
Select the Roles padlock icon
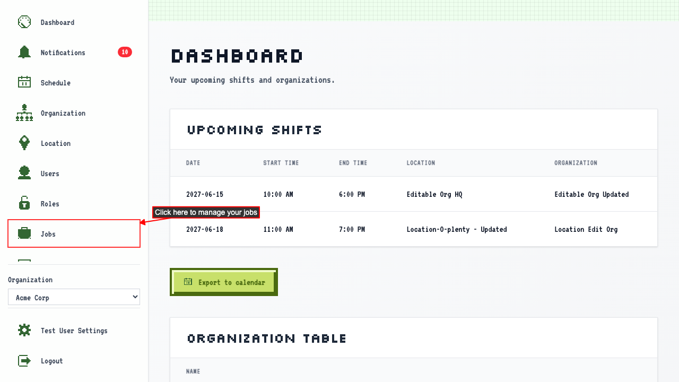(x=24, y=204)
